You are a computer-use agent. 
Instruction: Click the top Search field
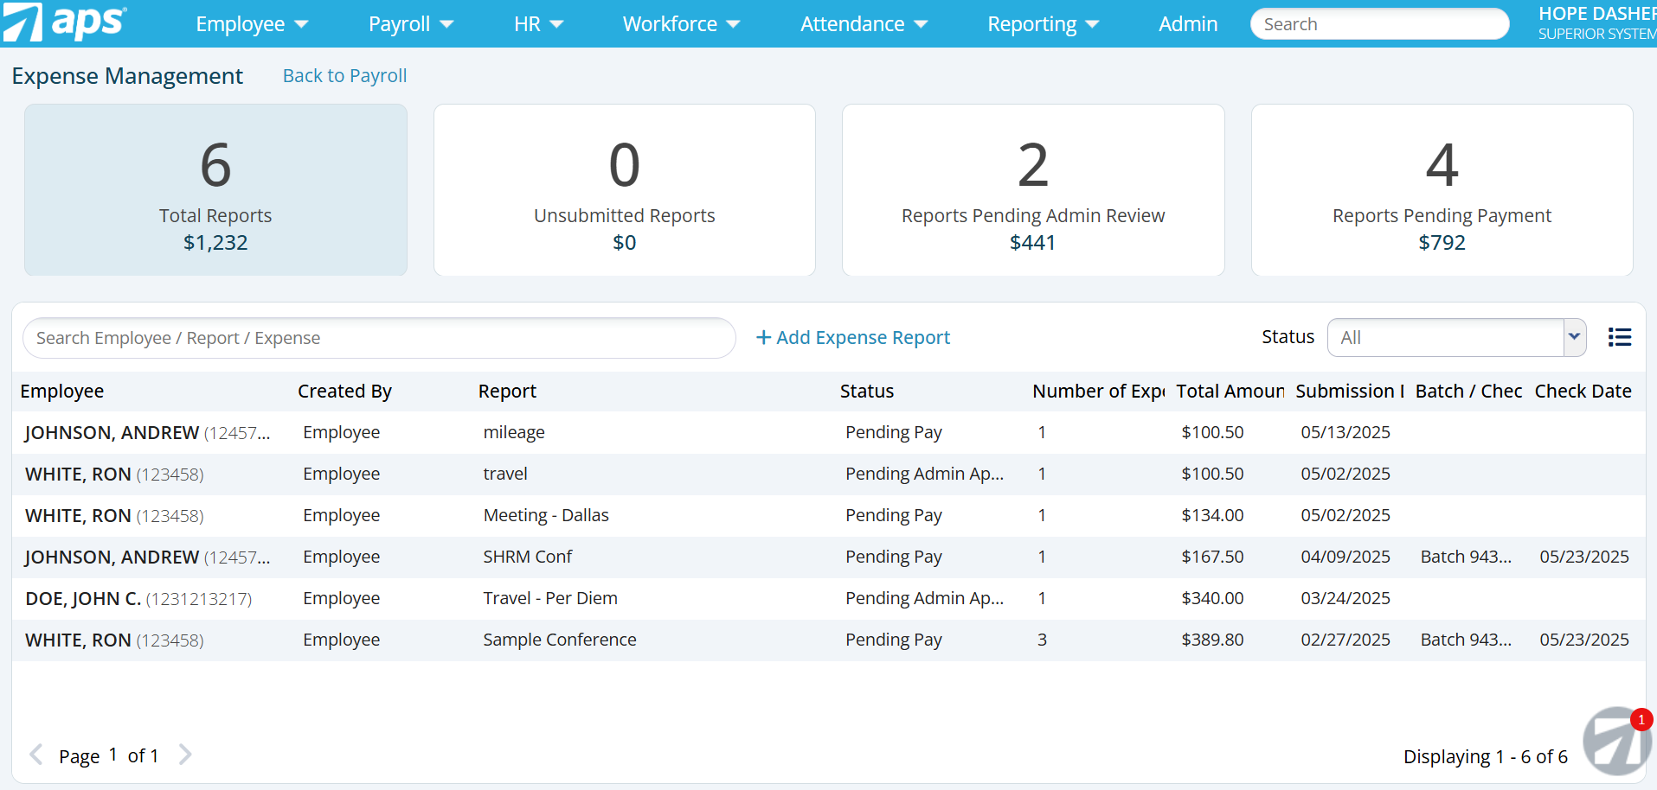[x=1378, y=24]
